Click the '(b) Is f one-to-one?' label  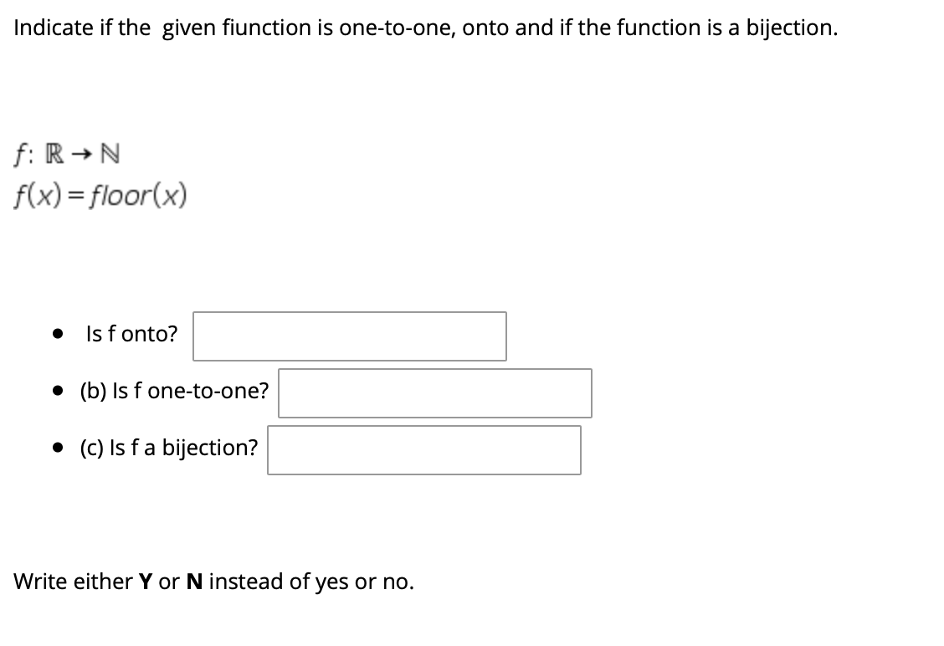[x=173, y=390]
